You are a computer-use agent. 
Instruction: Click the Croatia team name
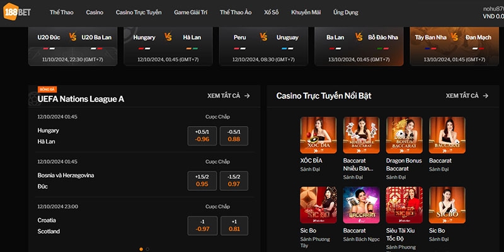coord(47,220)
